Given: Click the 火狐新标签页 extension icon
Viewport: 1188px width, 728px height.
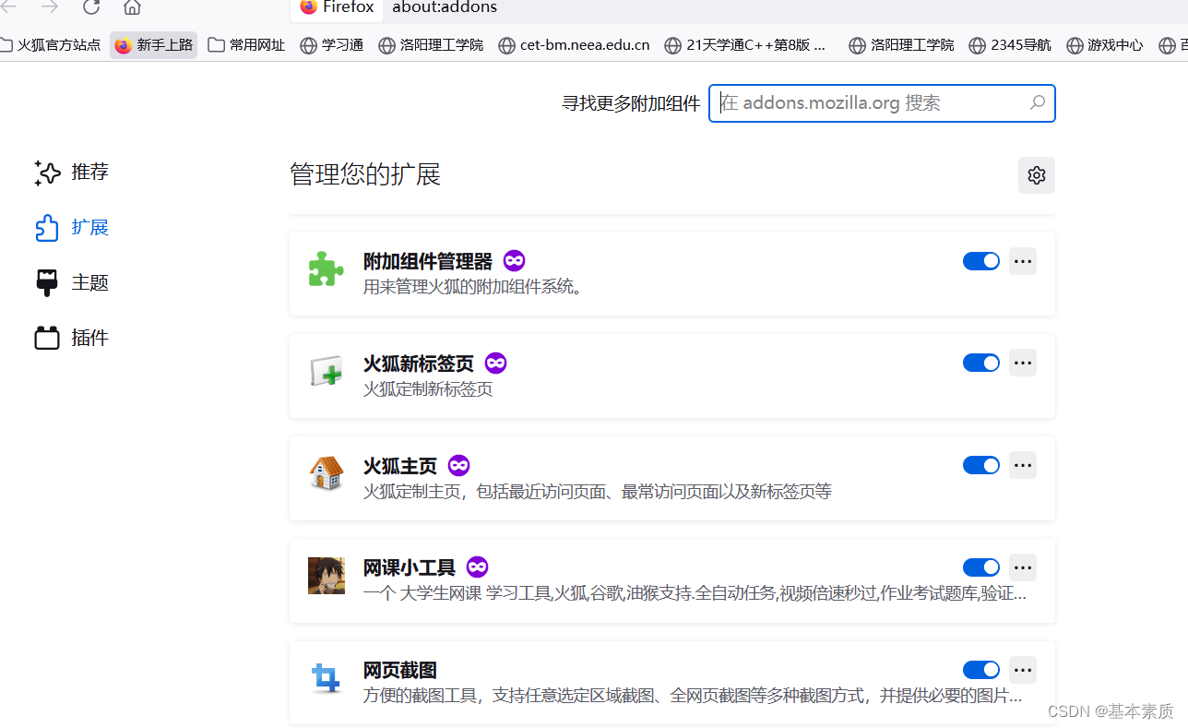Looking at the screenshot, I should click(x=326, y=371).
